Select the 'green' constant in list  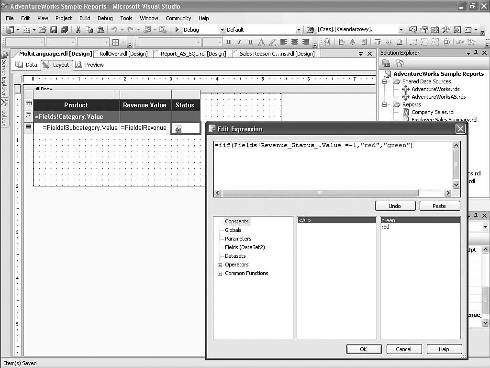point(420,220)
